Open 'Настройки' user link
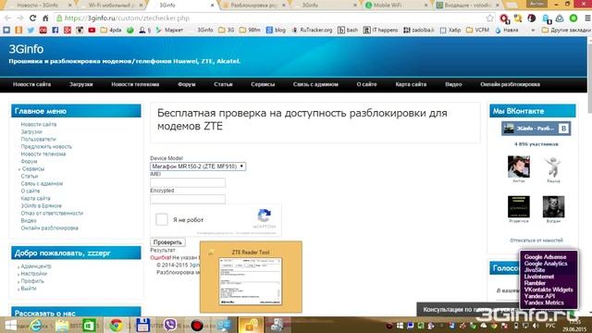The height and width of the screenshot is (333, 592). click(x=33, y=274)
